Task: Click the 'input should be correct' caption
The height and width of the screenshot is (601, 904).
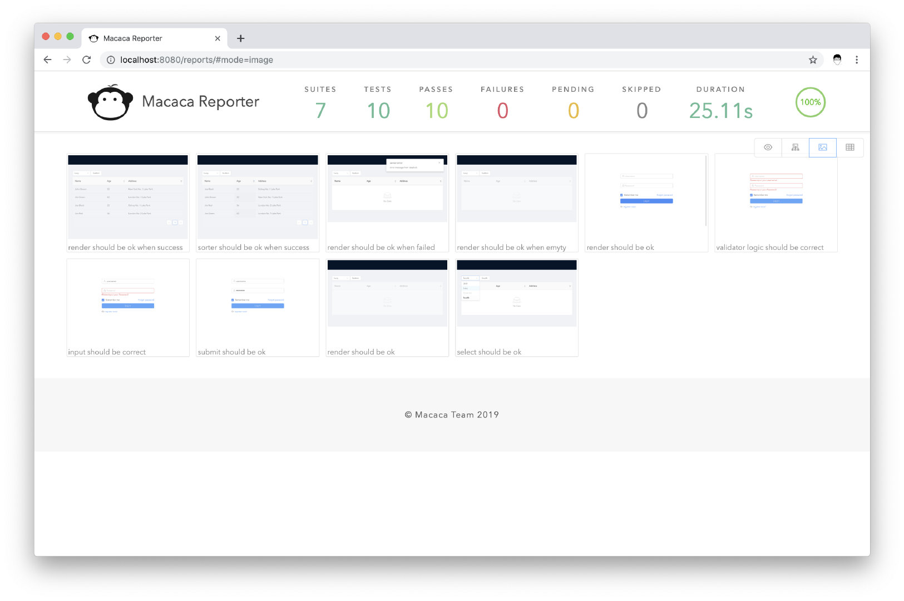Action: click(107, 352)
